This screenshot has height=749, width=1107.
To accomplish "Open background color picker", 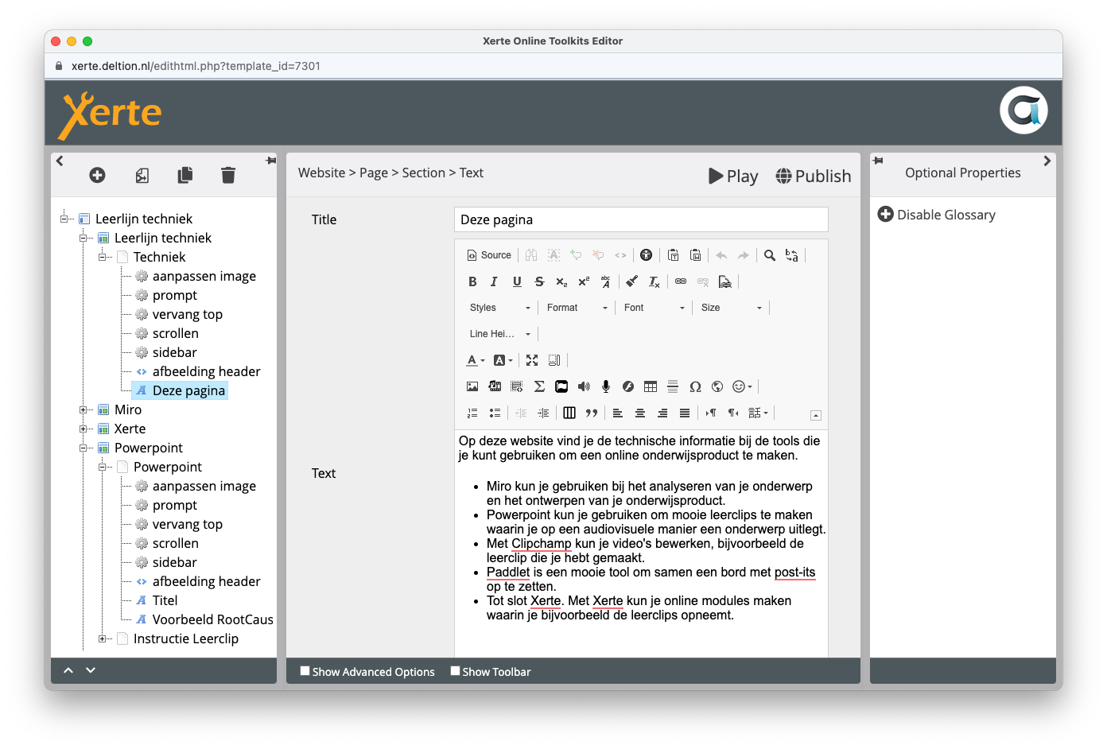I will (503, 360).
